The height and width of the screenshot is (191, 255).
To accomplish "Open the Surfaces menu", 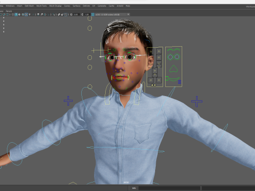I will 76,6.
